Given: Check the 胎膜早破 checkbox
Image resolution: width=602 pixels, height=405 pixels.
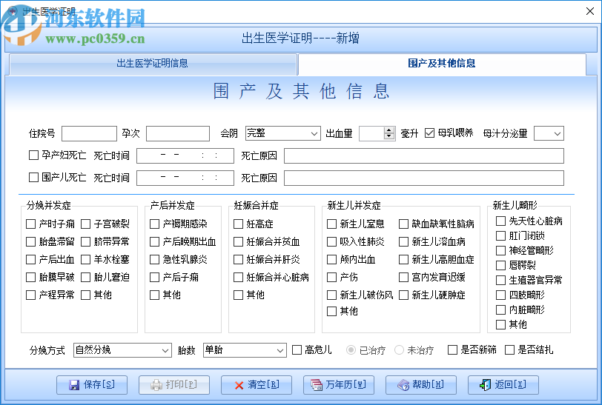Looking at the screenshot, I should click(30, 278).
